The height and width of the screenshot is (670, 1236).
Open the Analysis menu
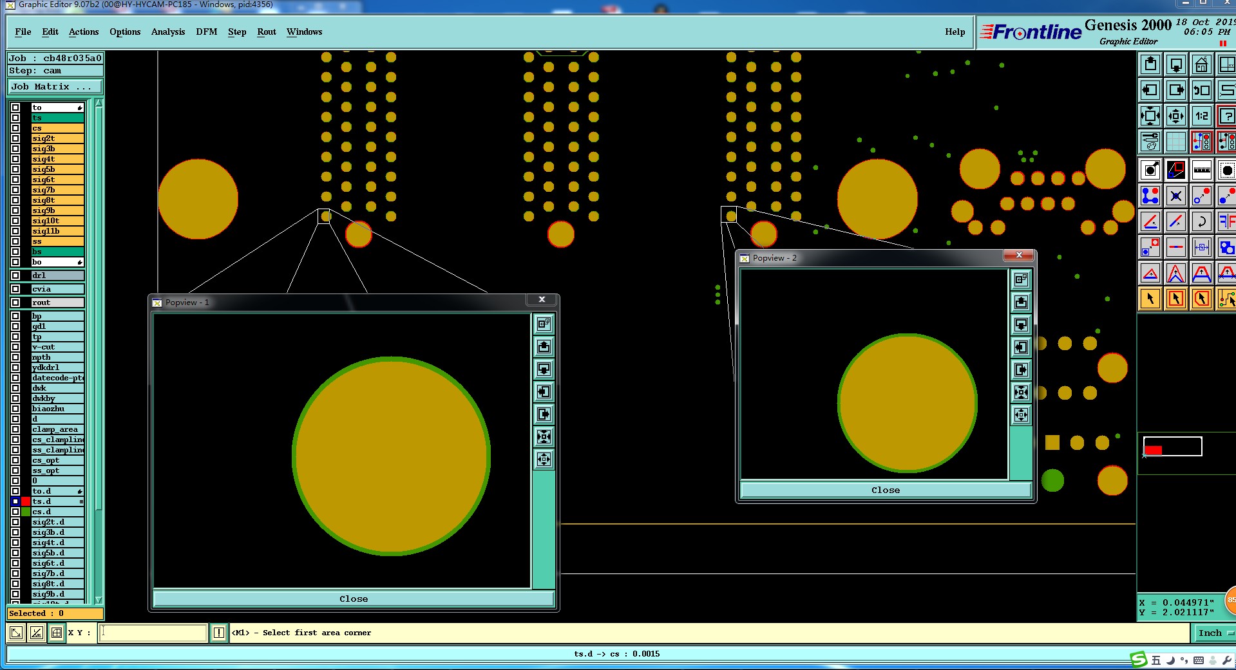[x=168, y=32]
